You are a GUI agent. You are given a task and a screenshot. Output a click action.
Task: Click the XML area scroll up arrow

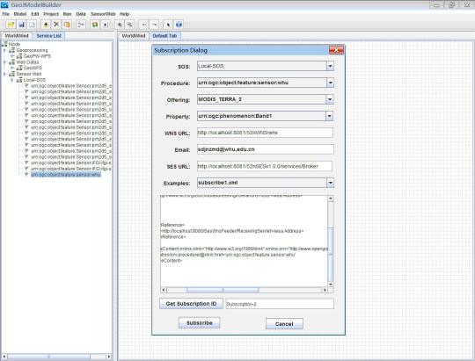[331, 199]
